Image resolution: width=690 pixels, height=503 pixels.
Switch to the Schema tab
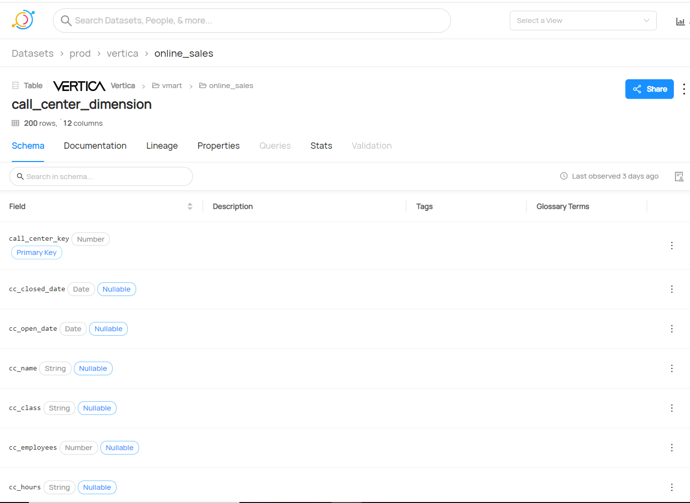(28, 146)
